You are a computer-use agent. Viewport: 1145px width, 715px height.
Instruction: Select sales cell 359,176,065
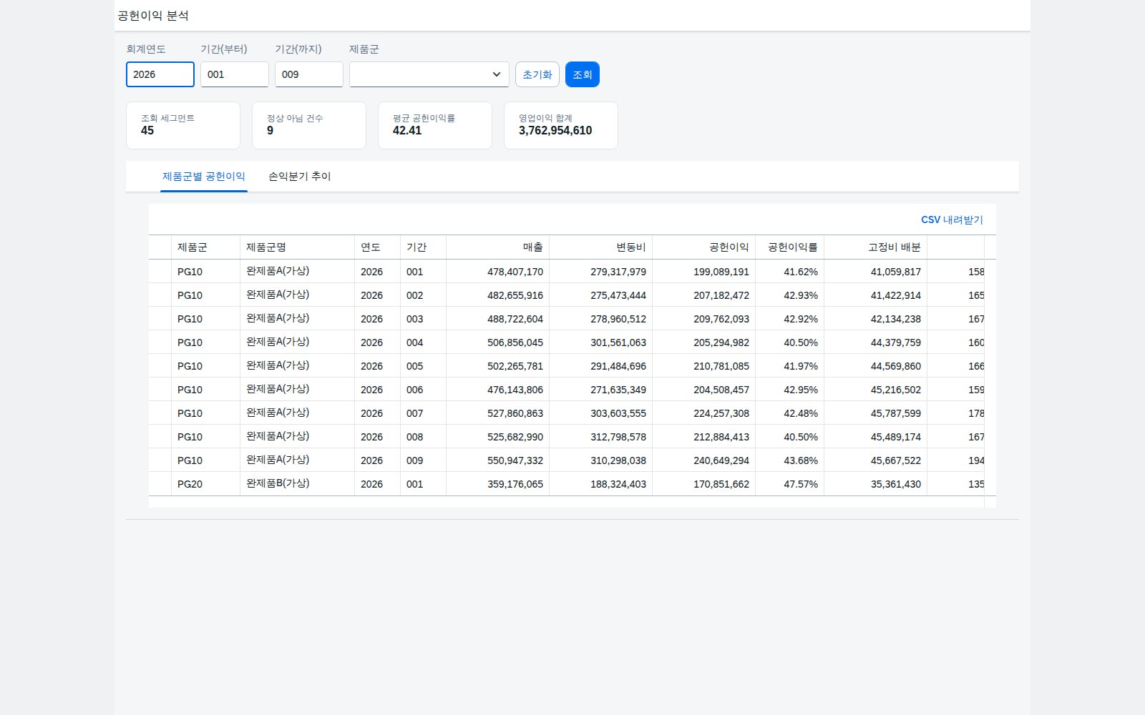[498, 484]
